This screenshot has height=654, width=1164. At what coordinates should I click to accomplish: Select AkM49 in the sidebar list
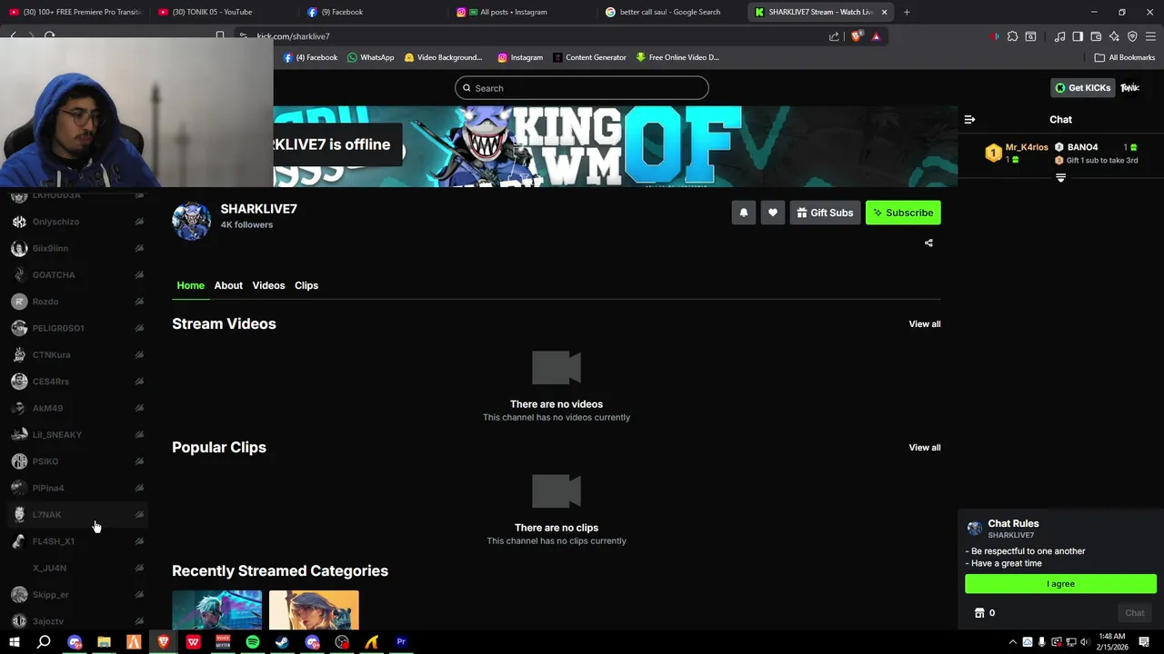(x=77, y=408)
